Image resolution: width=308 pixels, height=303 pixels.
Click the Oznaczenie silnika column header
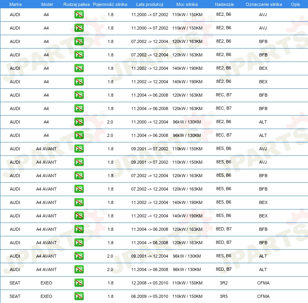pos(263,4)
